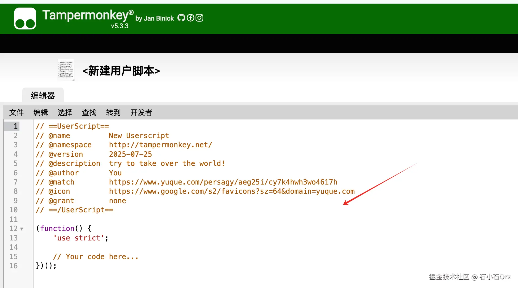Open the 编辑 menu
Screen dimensions: 518x288
[x=41, y=112]
